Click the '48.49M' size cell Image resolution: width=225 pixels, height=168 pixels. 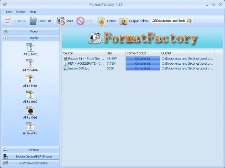[112, 59]
